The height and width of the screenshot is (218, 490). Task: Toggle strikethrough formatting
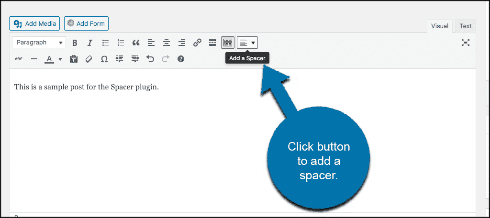[x=19, y=59]
